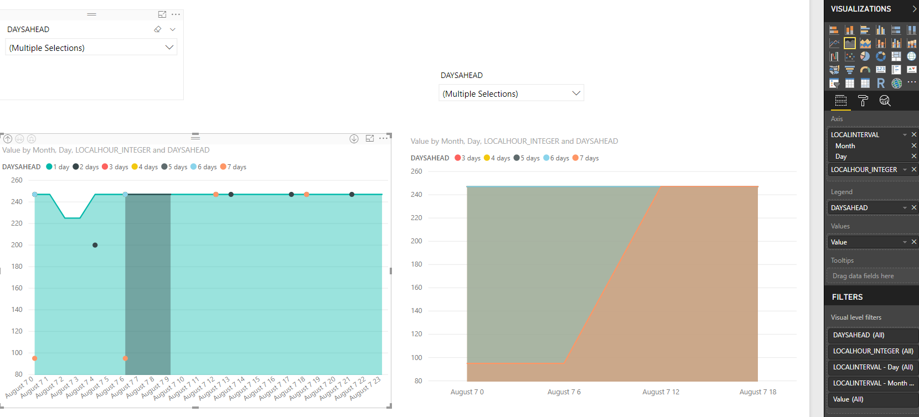The height and width of the screenshot is (417, 919).
Task: Click the 7 days orange legend swatch in right chart
Action: [x=575, y=158]
